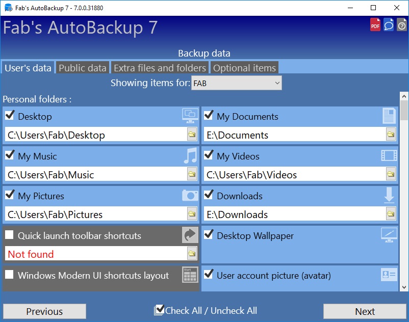Uncheck the Desktop checkbox
Viewport: 409px width, 322px height.
tap(10, 115)
